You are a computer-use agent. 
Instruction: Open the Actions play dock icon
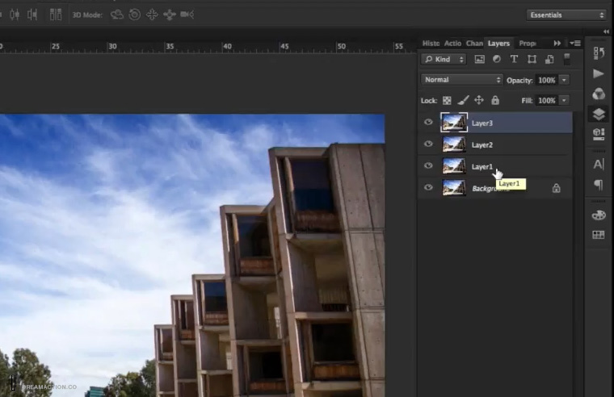(x=599, y=73)
